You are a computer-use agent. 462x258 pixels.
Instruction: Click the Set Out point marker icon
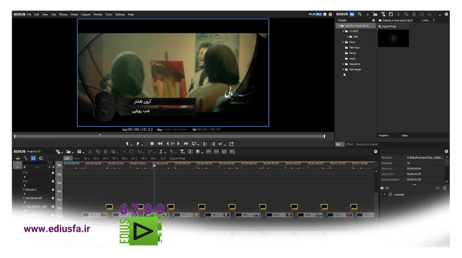tap(138, 144)
